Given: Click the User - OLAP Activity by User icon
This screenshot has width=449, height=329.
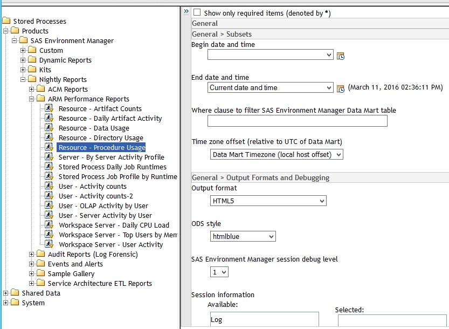Looking at the screenshot, I should (49, 206).
